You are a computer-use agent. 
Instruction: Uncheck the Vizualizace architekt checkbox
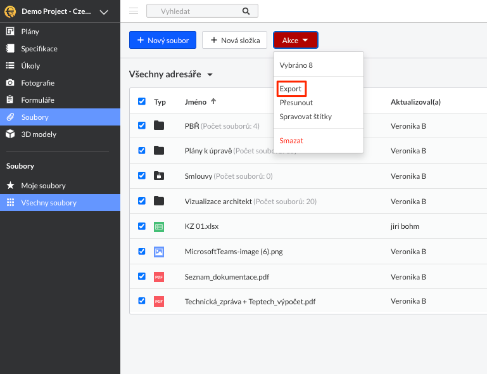142,201
